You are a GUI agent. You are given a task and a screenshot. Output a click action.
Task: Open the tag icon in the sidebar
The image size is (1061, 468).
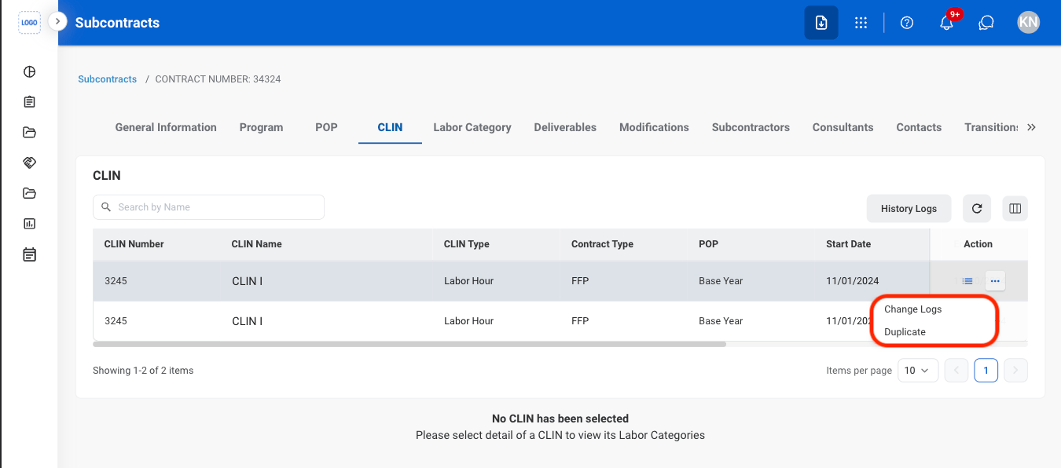30,163
